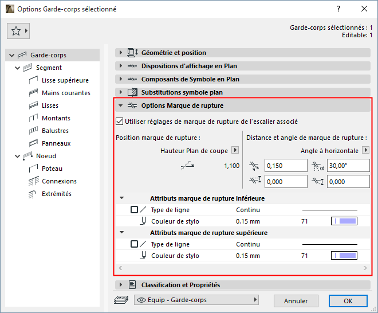This screenshot has height=313, width=378.
Task: Click the Garde-corps railing icon in the tree
Action: click(x=22, y=55)
